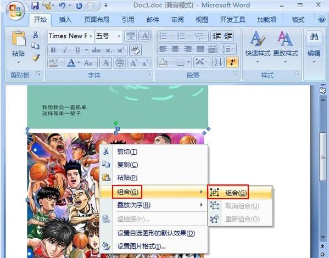329x258 pixels.
Task: Open the Quick Styles (快速样式) gallery
Action: pos(258,47)
